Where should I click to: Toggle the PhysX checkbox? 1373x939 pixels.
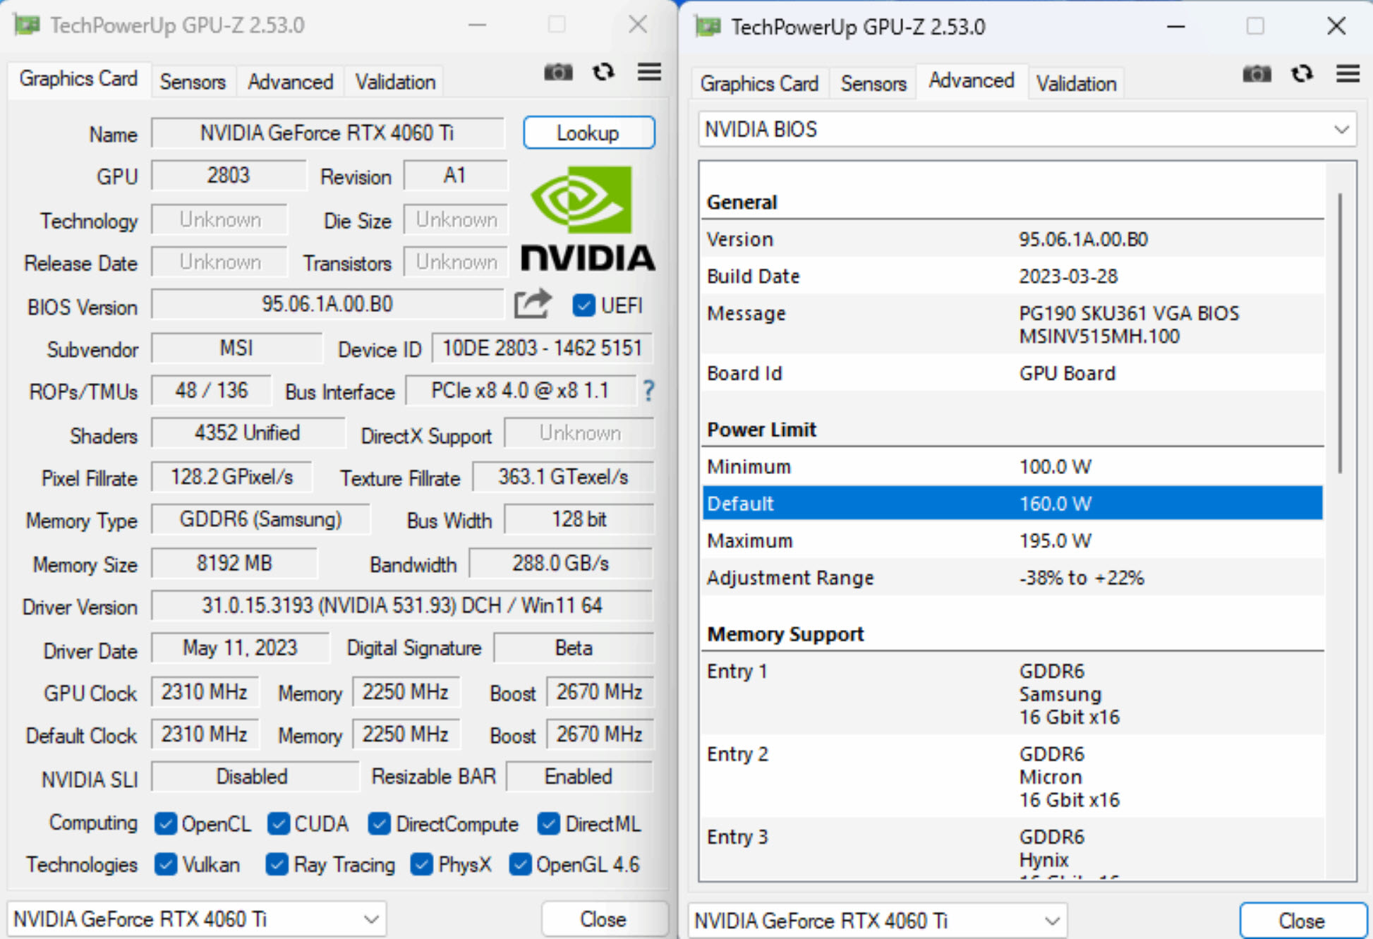pyautogui.click(x=422, y=864)
